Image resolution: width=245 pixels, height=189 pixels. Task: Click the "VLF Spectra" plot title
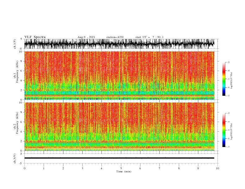[35, 37]
